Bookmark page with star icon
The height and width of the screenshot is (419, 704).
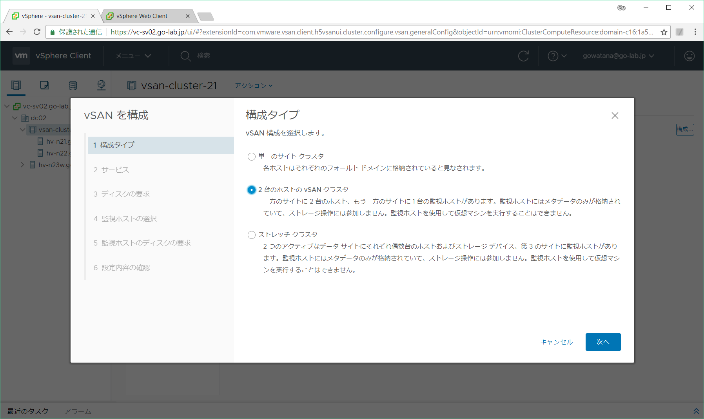(664, 32)
